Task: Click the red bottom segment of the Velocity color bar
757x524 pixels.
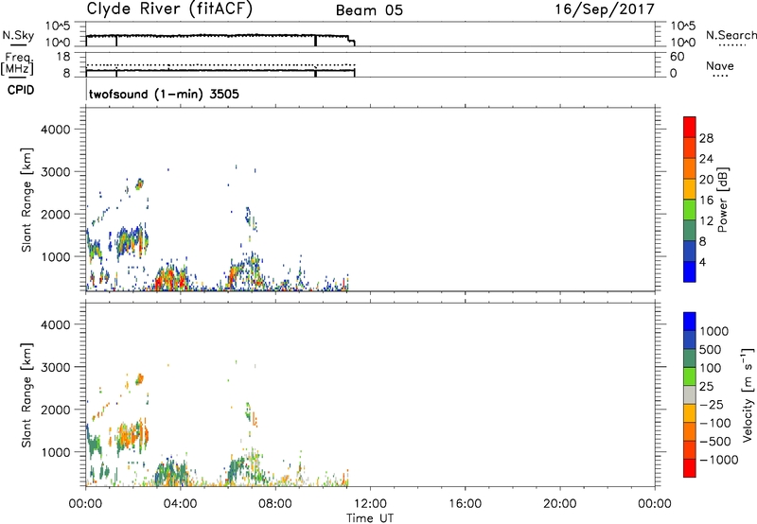Action: pyautogui.click(x=690, y=468)
